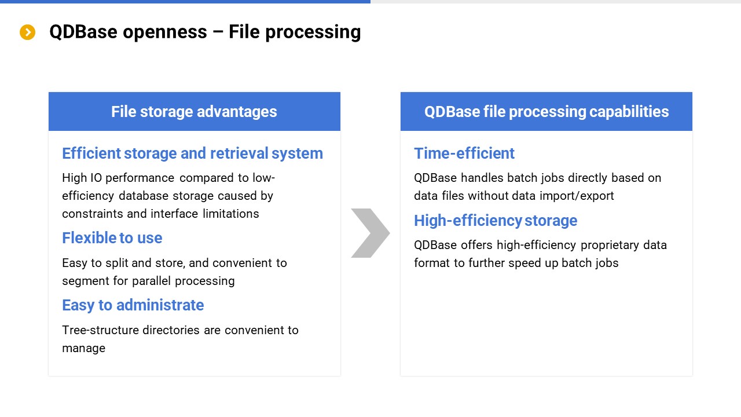
Task: Click the "High IO performance" description paragraph
Action: point(168,196)
